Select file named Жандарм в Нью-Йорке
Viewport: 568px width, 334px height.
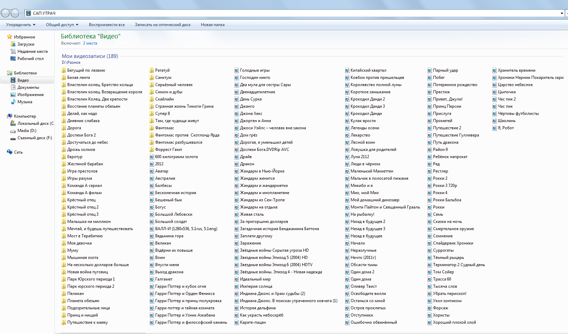[262, 171]
